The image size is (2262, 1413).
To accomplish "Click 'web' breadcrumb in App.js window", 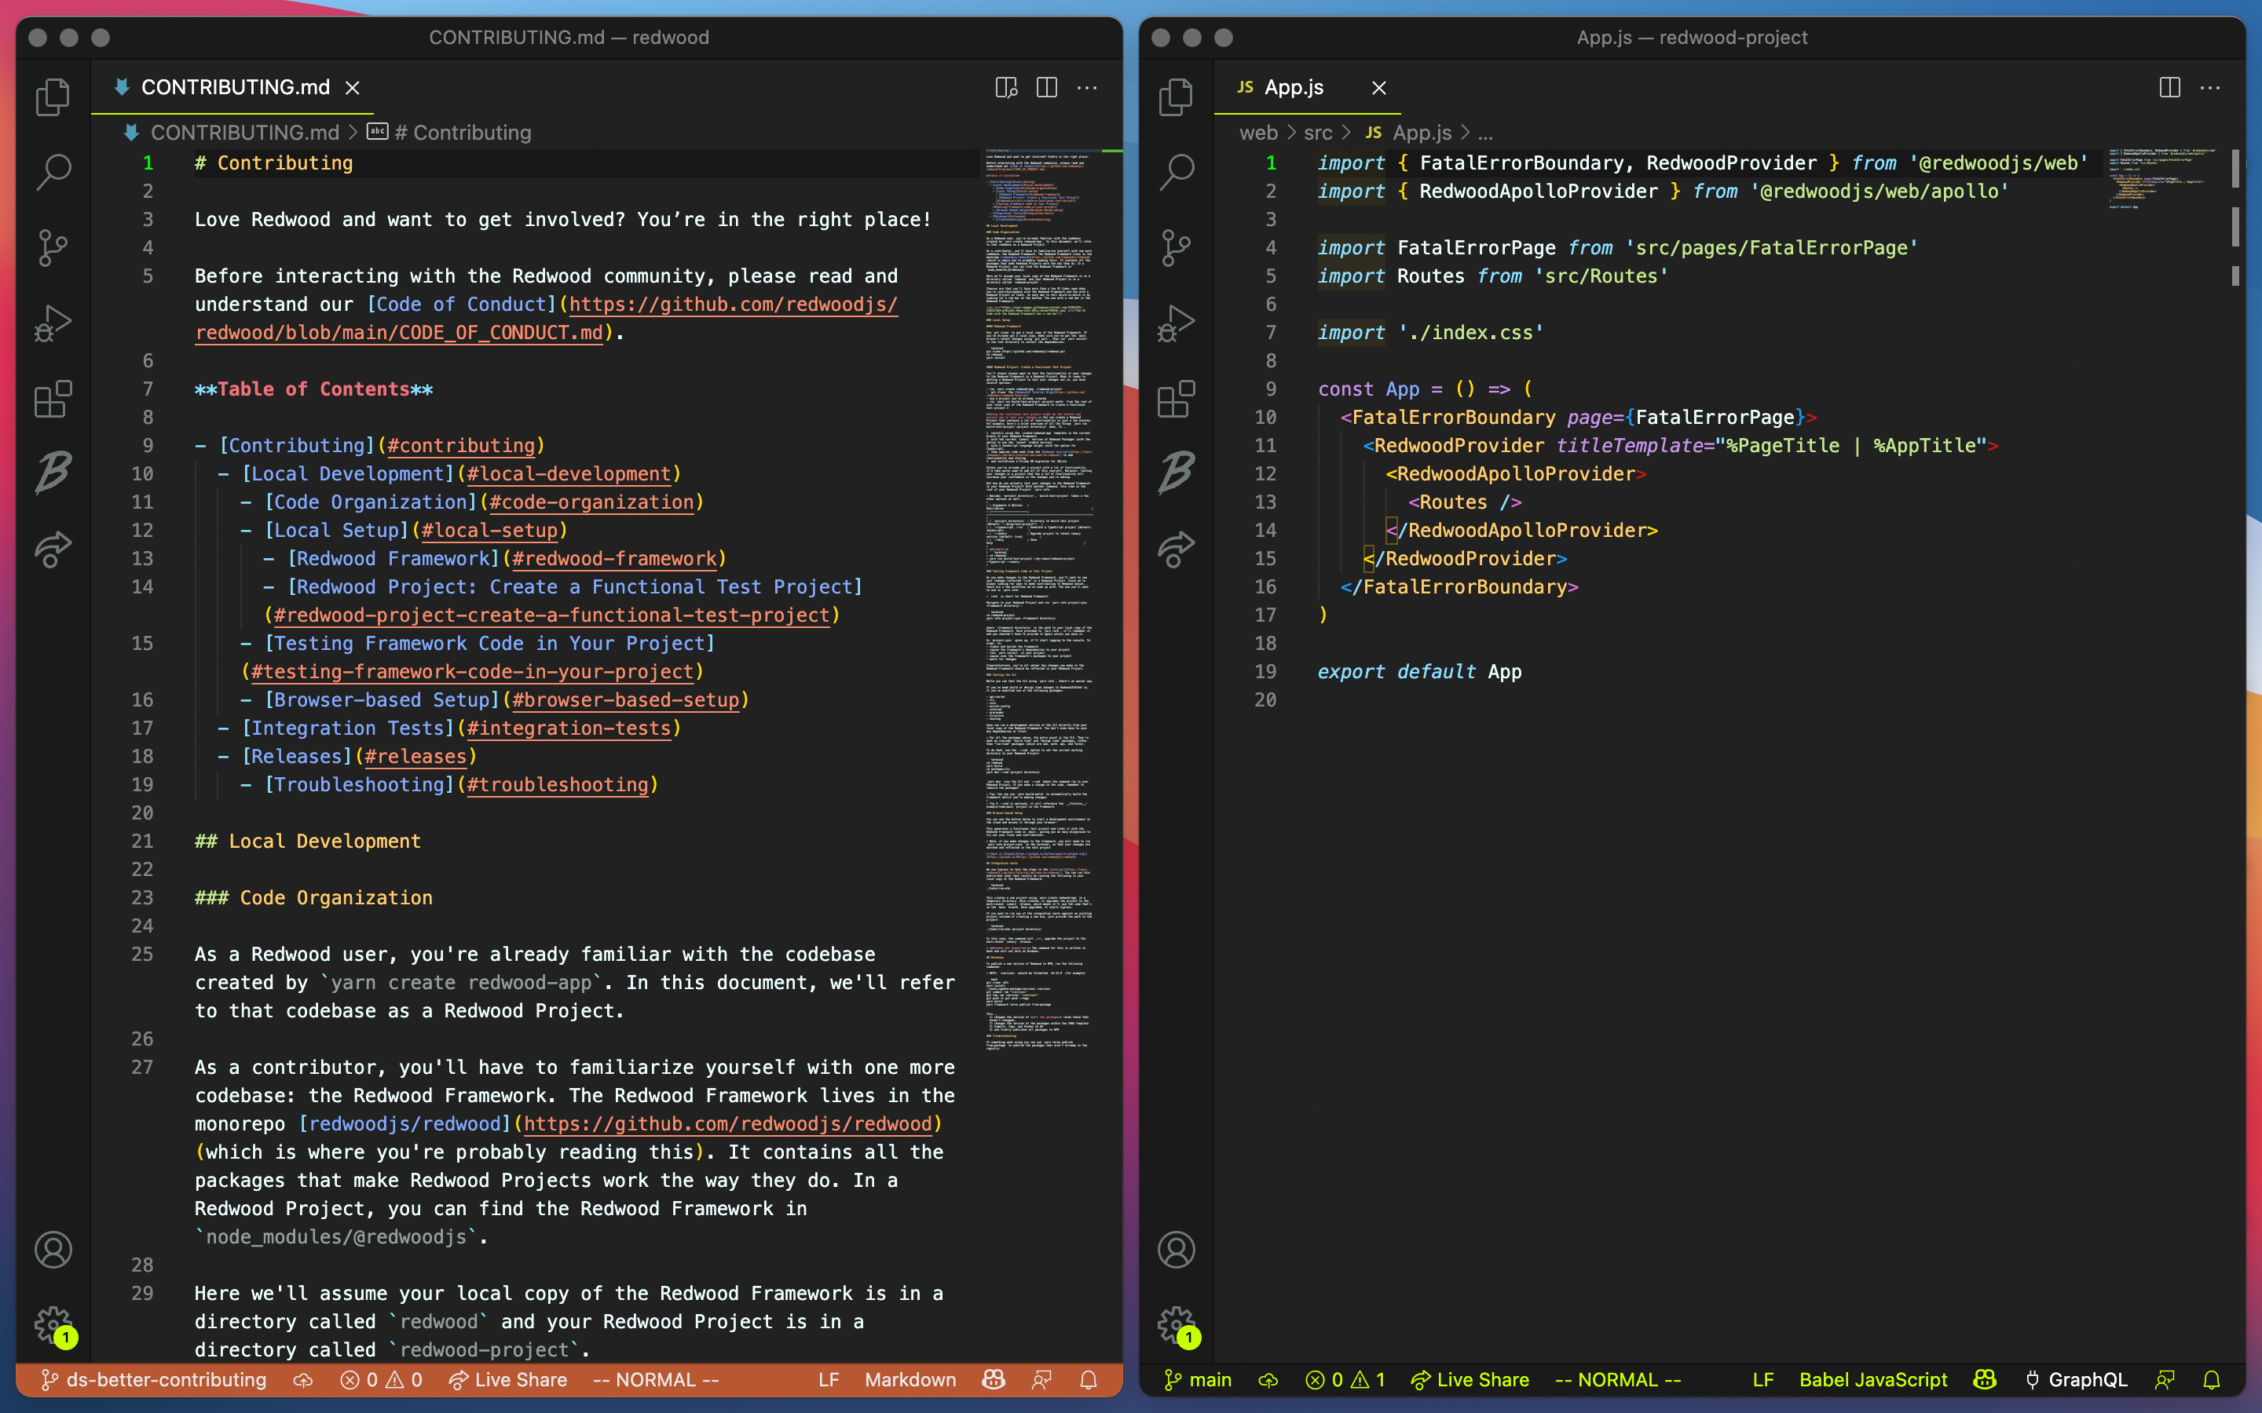I will point(1258,133).
